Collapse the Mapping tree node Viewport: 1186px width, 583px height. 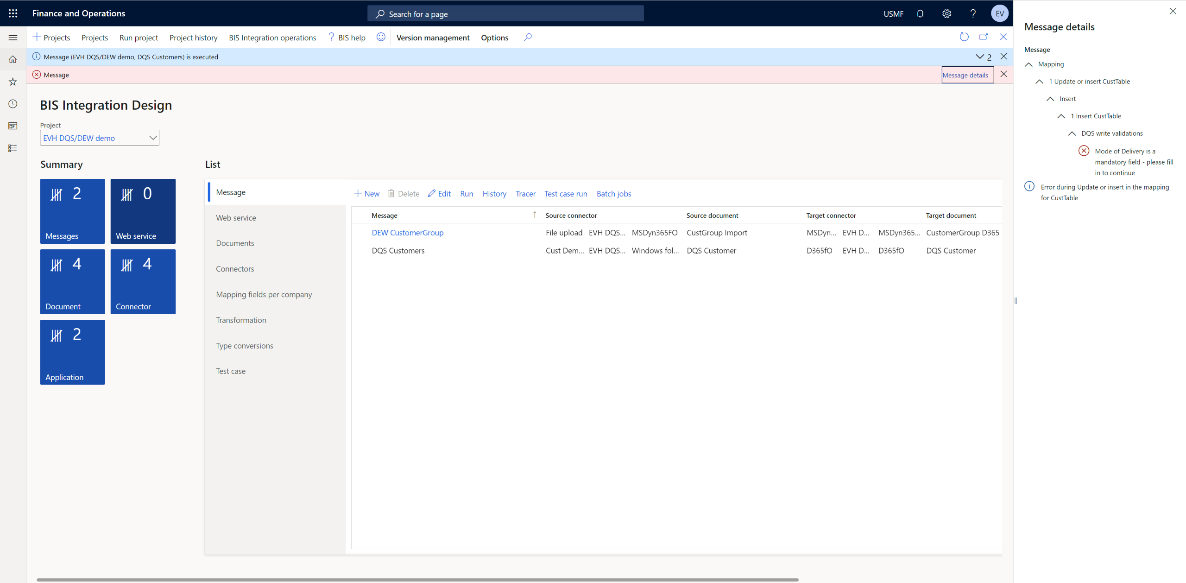tap(1028, 64)
